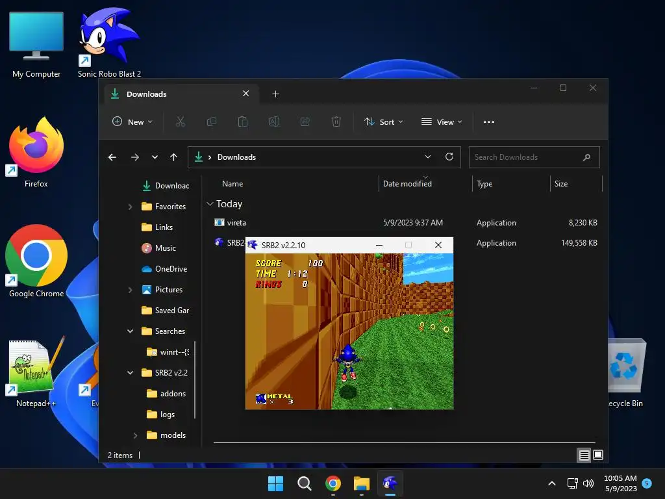Select the Google Chrome desktop shortcut
665x499 pixels.
tap(36, 261)
